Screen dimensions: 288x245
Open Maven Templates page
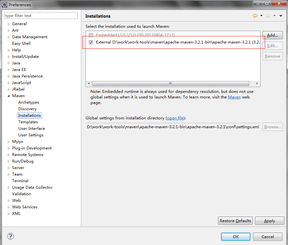[x=28, y=122]
